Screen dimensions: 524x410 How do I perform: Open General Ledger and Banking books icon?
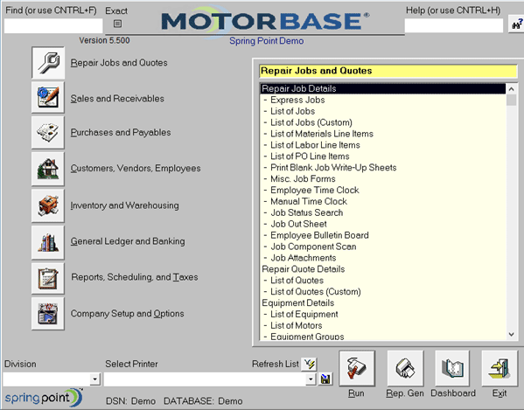[48, 242]
